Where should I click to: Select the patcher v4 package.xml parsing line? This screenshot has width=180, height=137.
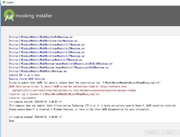tap(41, 37)
